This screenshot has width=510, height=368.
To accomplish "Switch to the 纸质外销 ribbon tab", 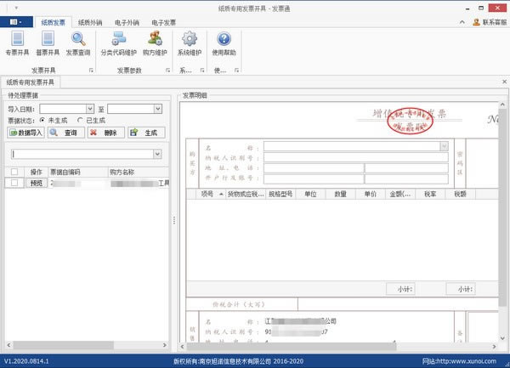I will 92,23.
